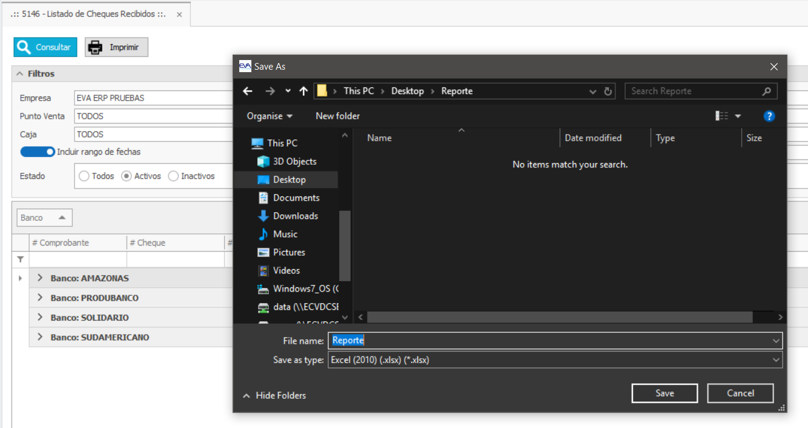The height and width of the screenshot is (428, 808).
Task: Toggle Incluir rango de fechas switch
Action: click(38, 152)
